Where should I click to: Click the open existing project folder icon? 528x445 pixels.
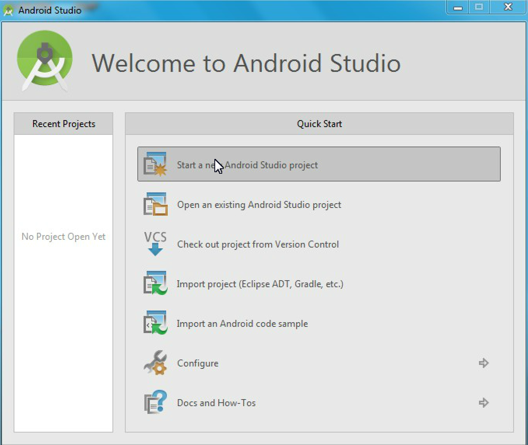(155, 204)
